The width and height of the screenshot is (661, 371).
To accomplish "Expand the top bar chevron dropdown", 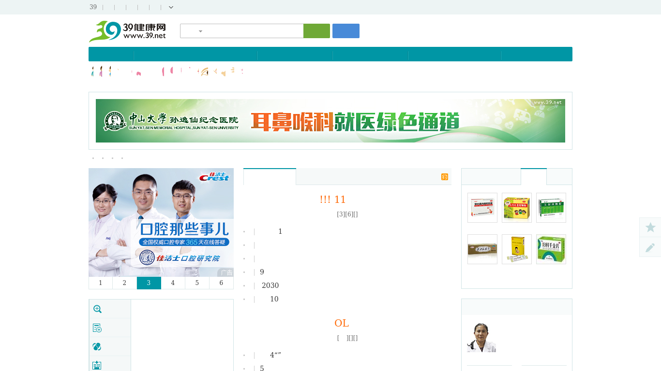I will 171,7.
